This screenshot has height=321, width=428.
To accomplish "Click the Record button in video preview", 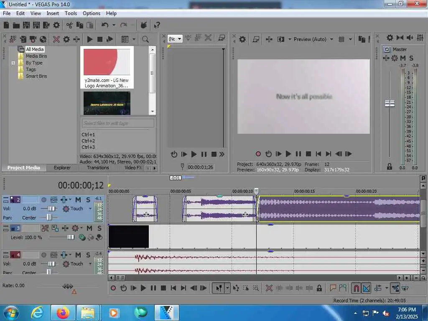I will (258, 154).
